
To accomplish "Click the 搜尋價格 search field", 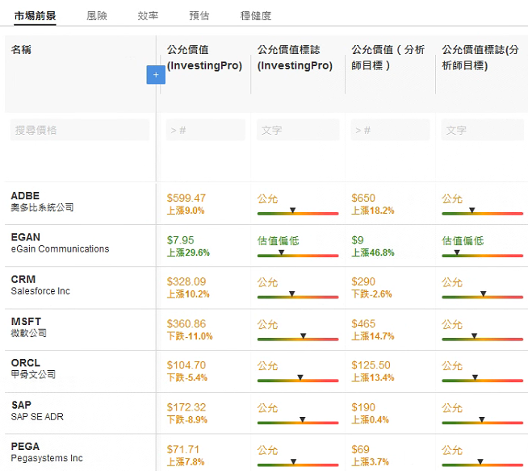I will click(x=80, y=130).
